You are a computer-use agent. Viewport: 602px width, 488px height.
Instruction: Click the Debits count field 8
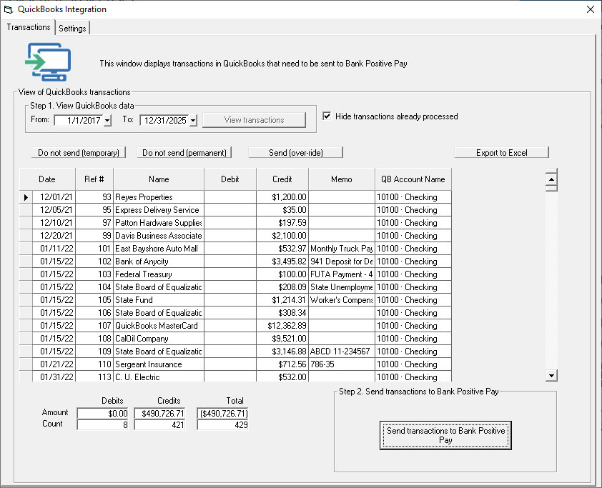click(x=102, y=424)
